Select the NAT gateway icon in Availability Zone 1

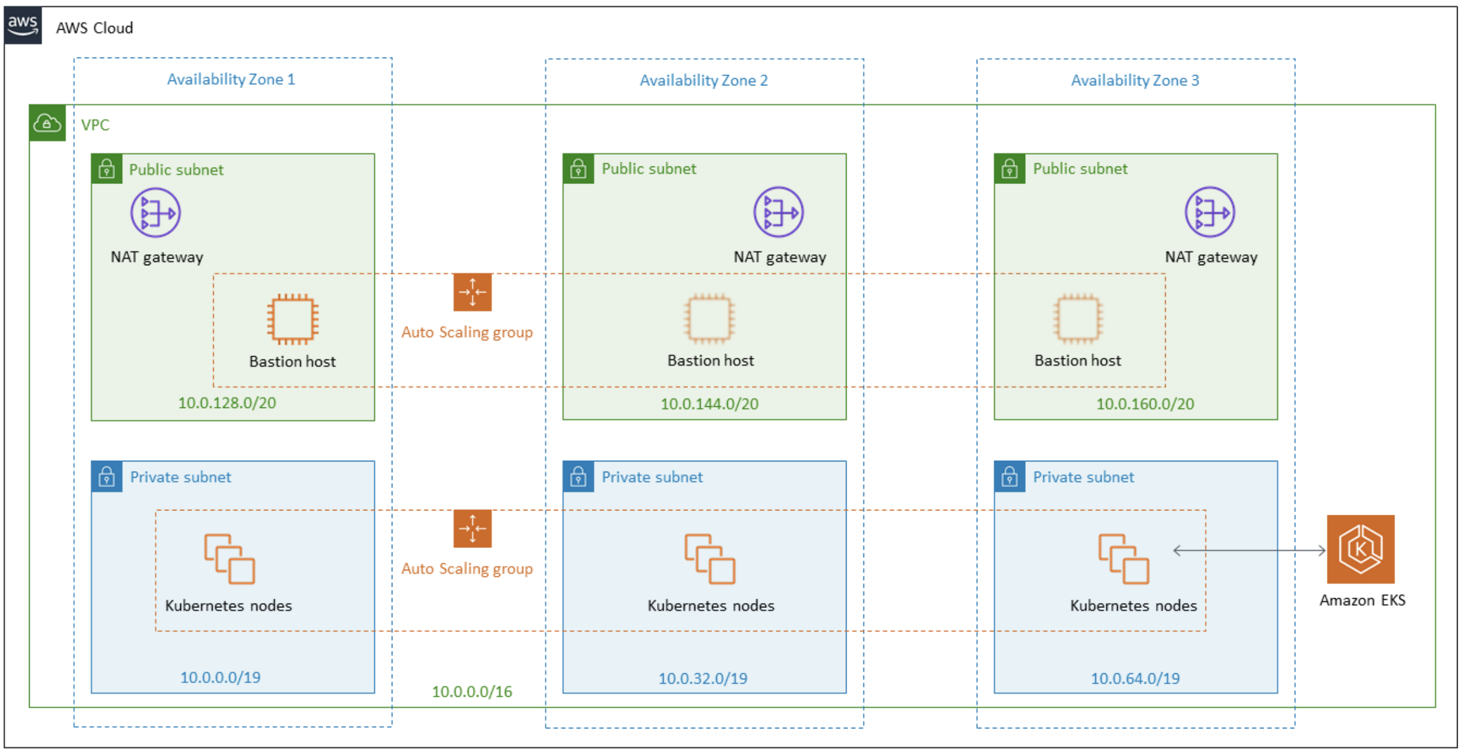155,213
